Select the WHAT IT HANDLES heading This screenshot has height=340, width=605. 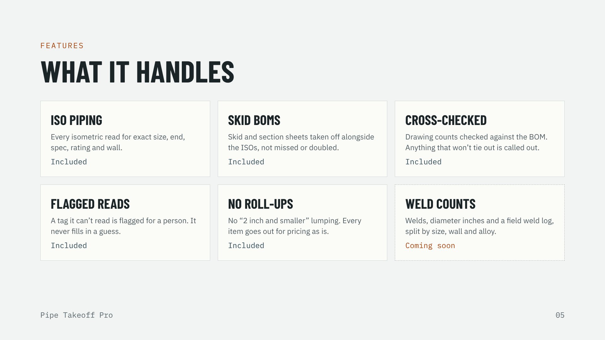tap(137, 72)
